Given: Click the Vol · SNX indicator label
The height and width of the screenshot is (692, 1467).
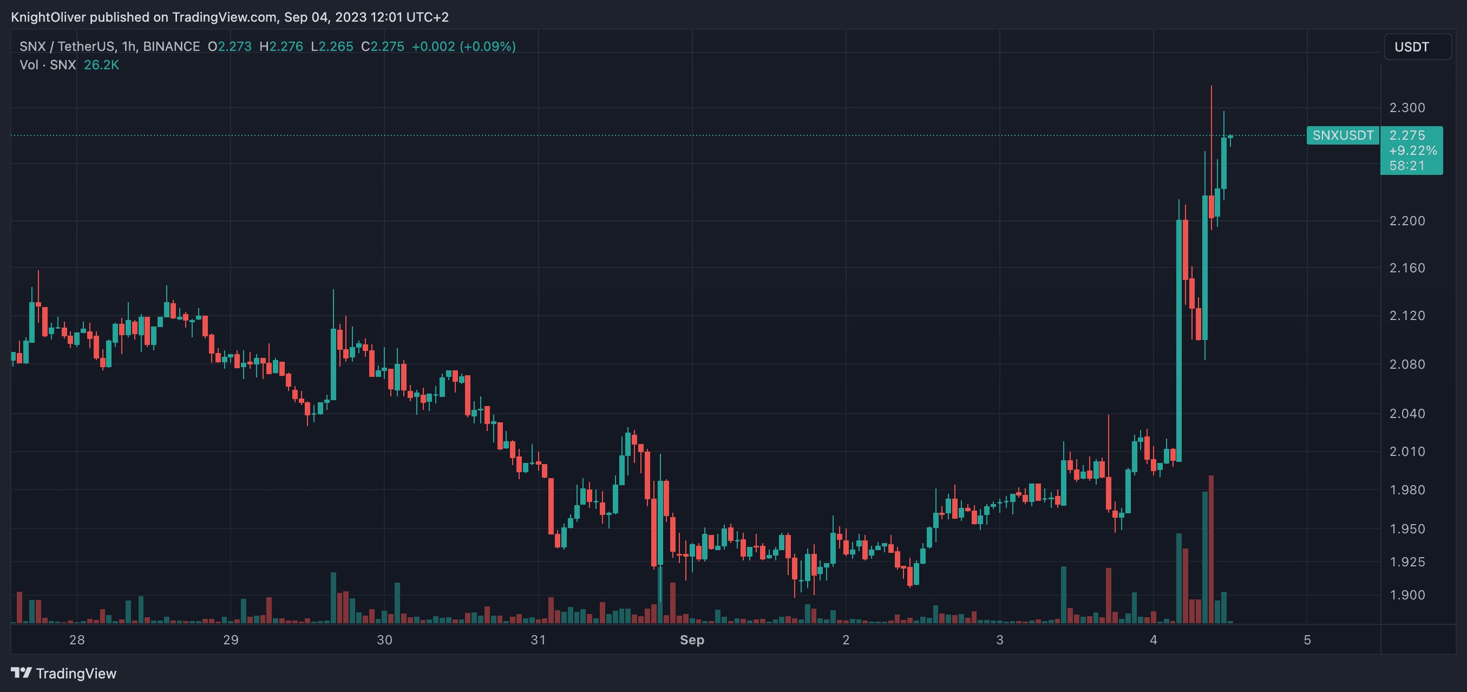Looking at the screenshot, I should tap(48, 65).
